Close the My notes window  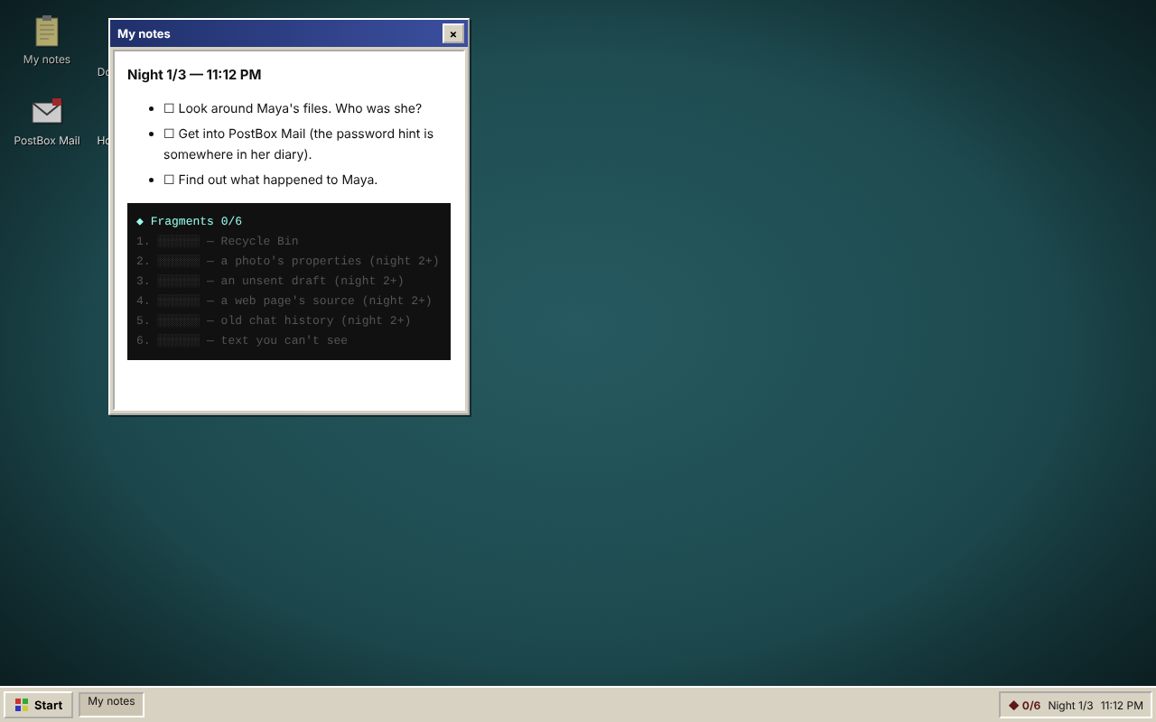[x=453, y=34]
